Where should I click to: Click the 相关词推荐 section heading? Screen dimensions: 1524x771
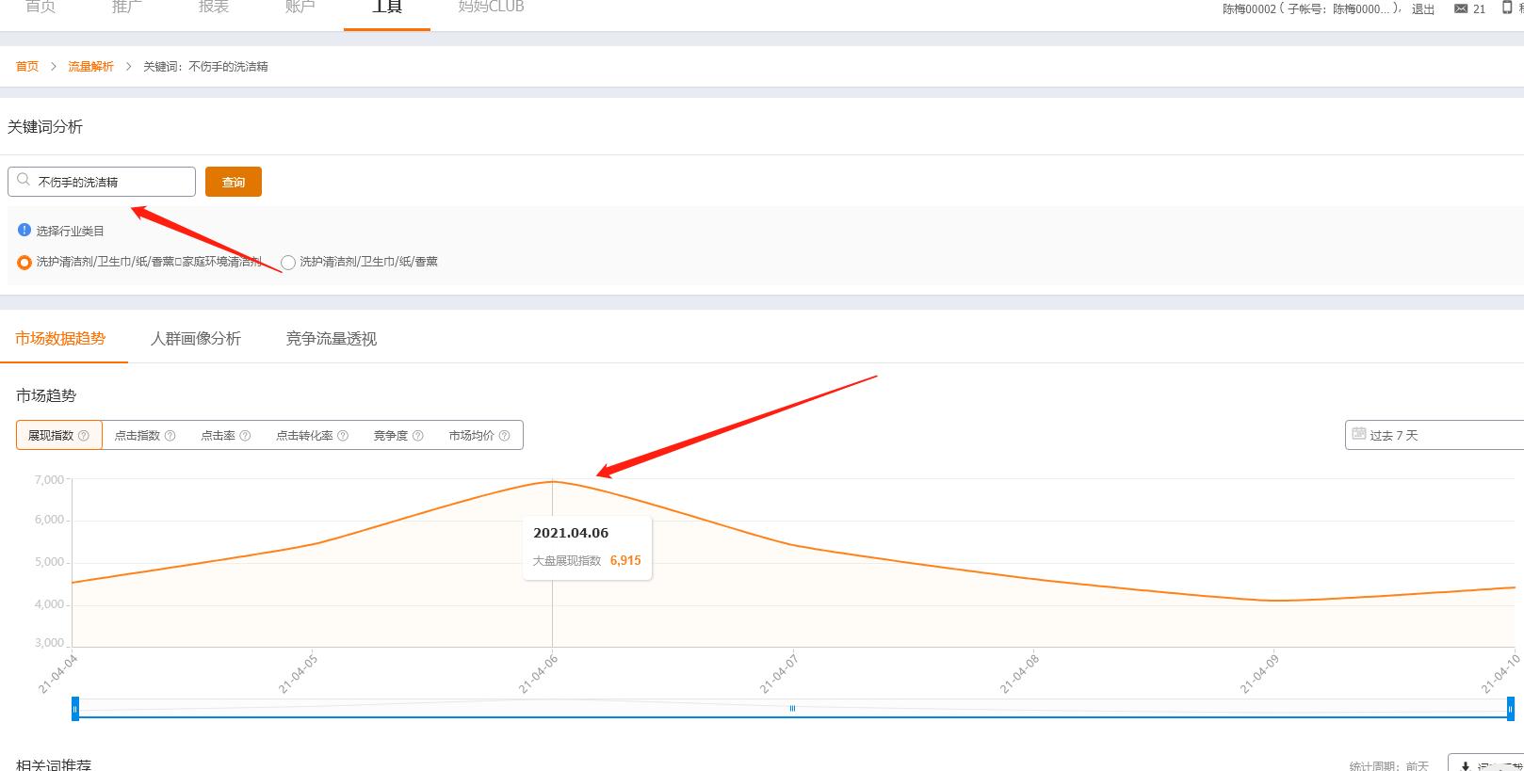tap(54, 763)
